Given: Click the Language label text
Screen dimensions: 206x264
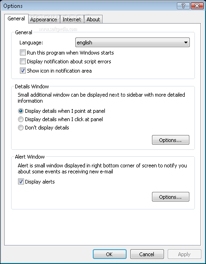Looking at the screenshot, I should [31, 43].
